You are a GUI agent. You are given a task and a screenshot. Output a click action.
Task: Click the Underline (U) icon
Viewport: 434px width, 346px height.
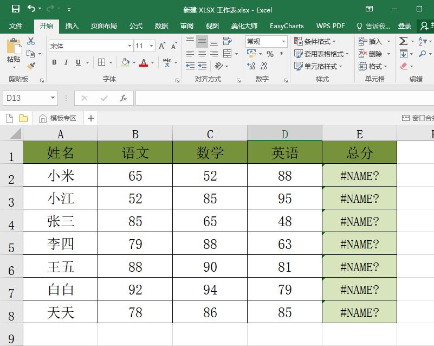[79, 62]
